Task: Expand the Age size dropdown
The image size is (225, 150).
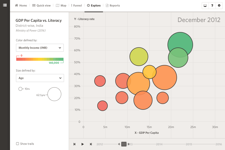Action: (40, 78)
